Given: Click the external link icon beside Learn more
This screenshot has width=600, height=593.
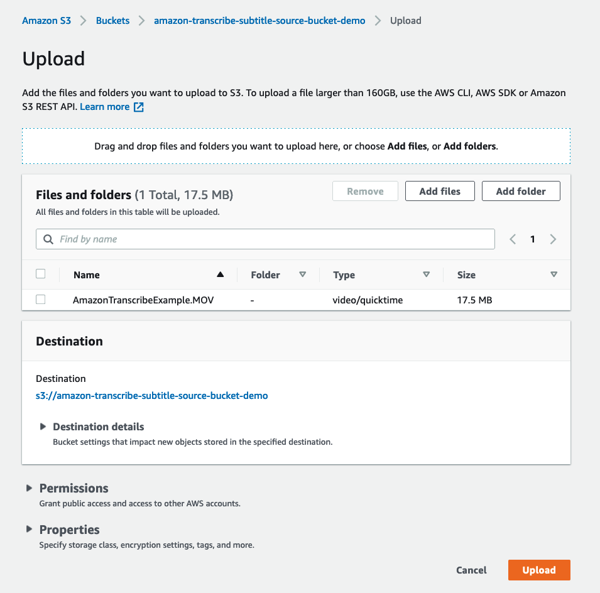Looking at the screenshot, I should click(x=139, y=107).
